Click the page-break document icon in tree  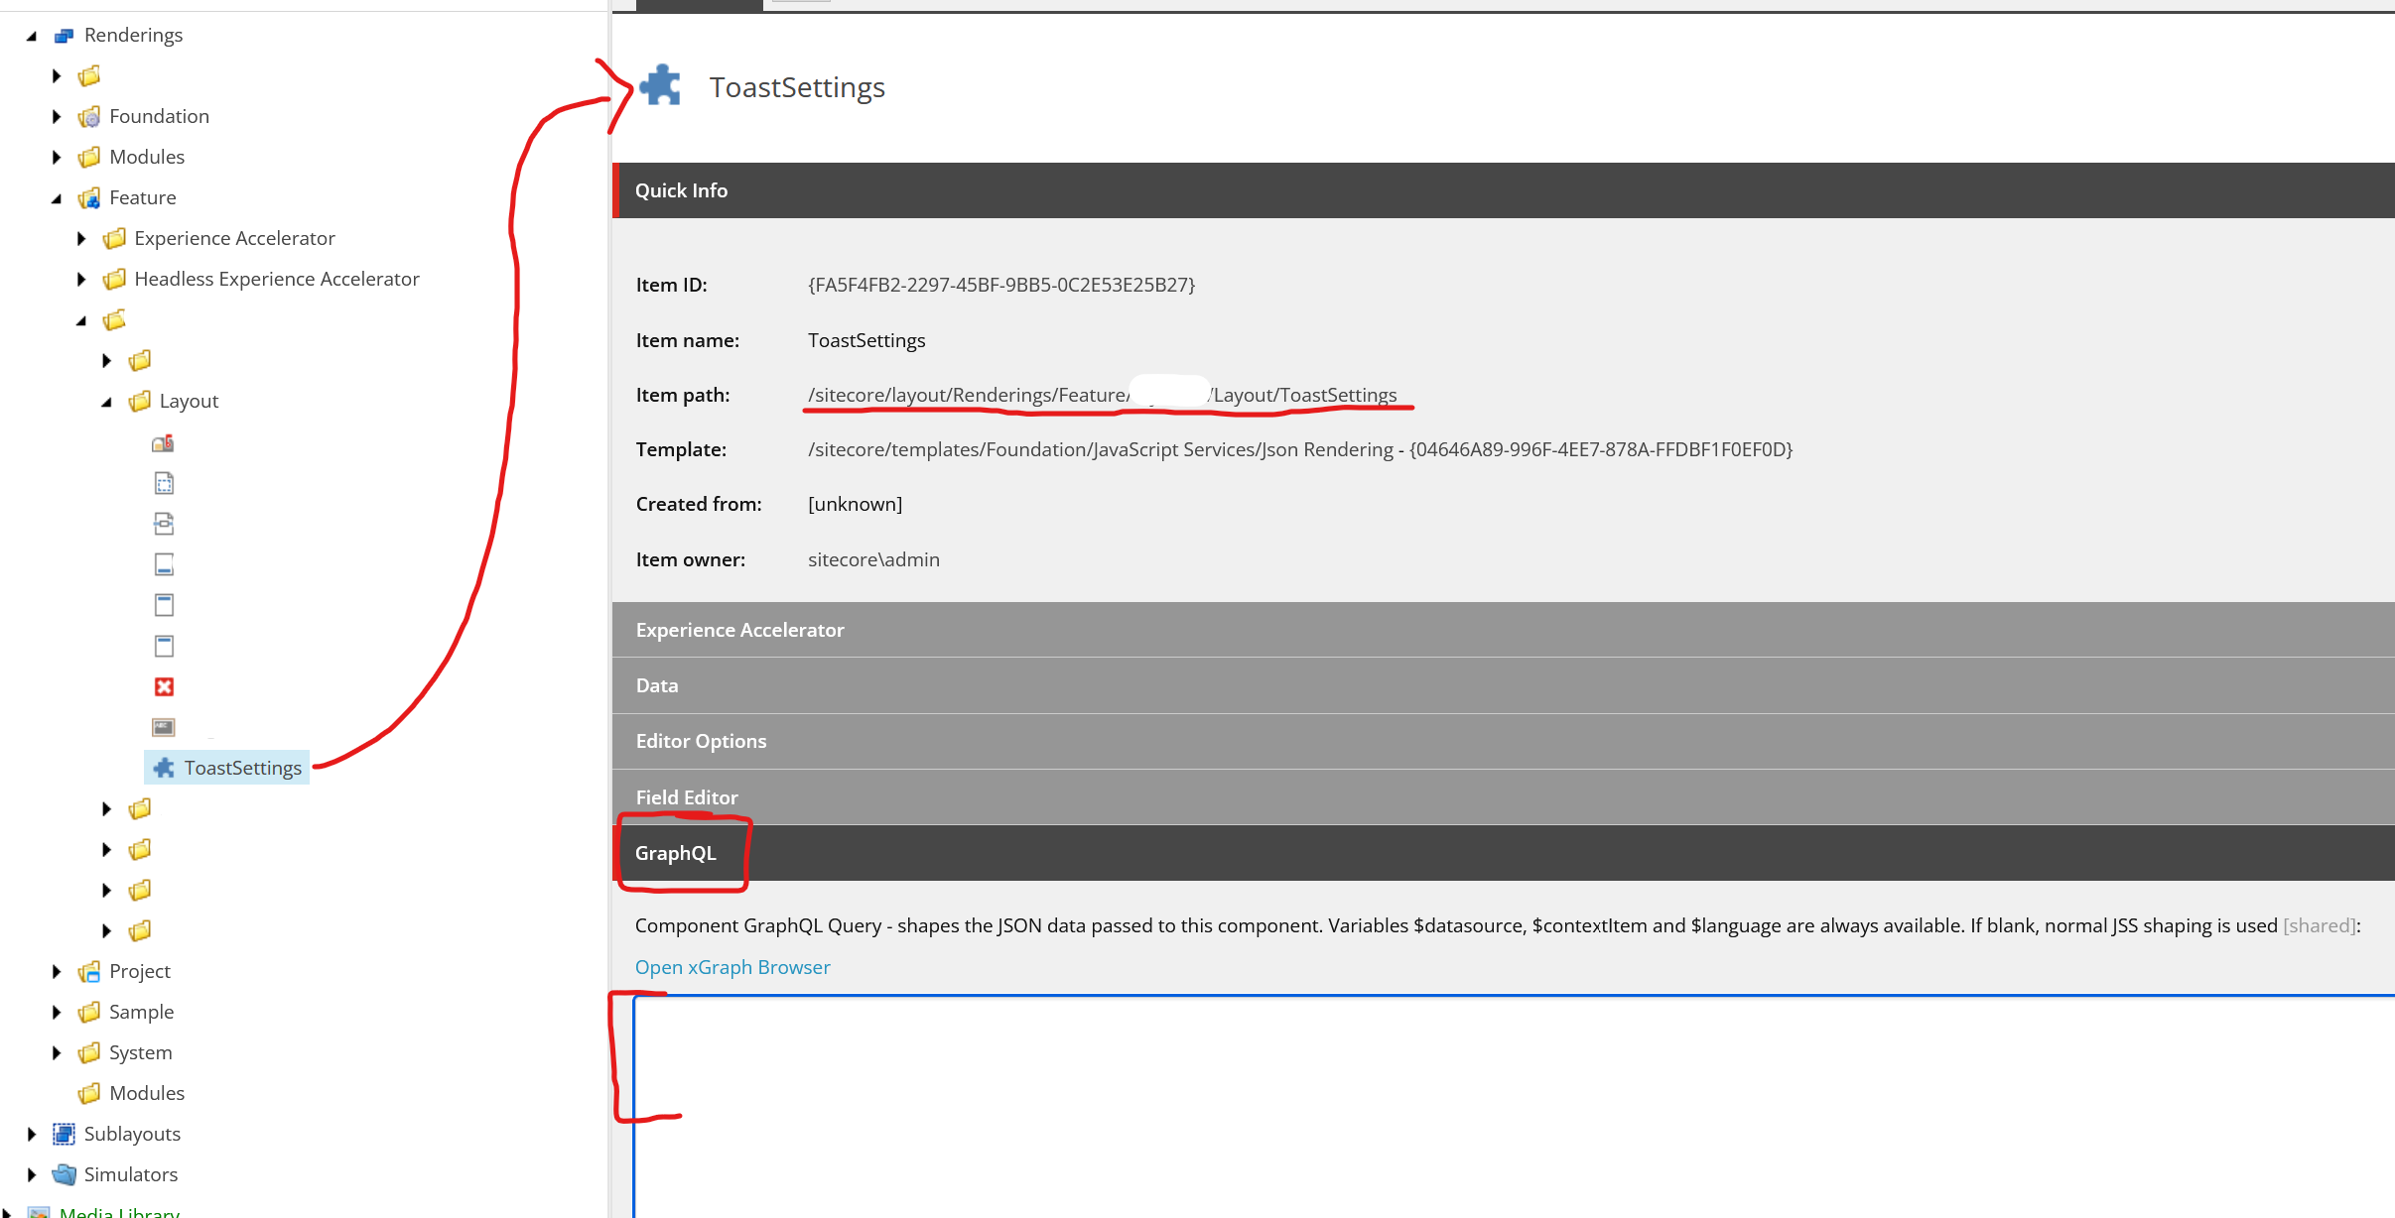tap(164, 524)
